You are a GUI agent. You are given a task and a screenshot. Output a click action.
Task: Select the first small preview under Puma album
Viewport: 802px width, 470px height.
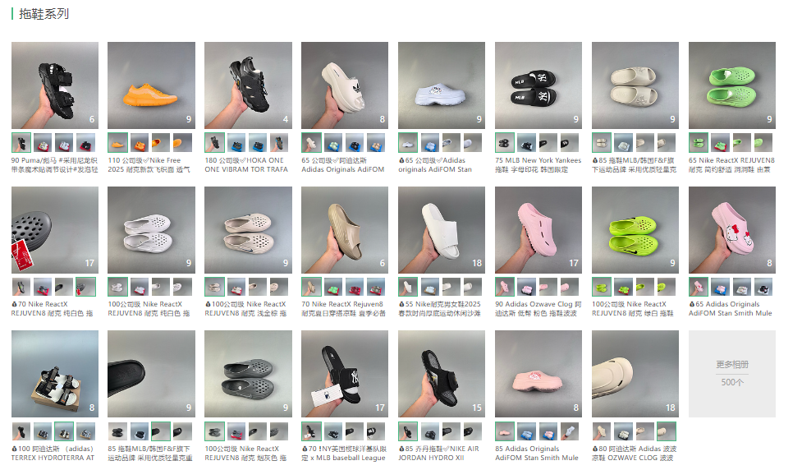click(x=21, y=143)
